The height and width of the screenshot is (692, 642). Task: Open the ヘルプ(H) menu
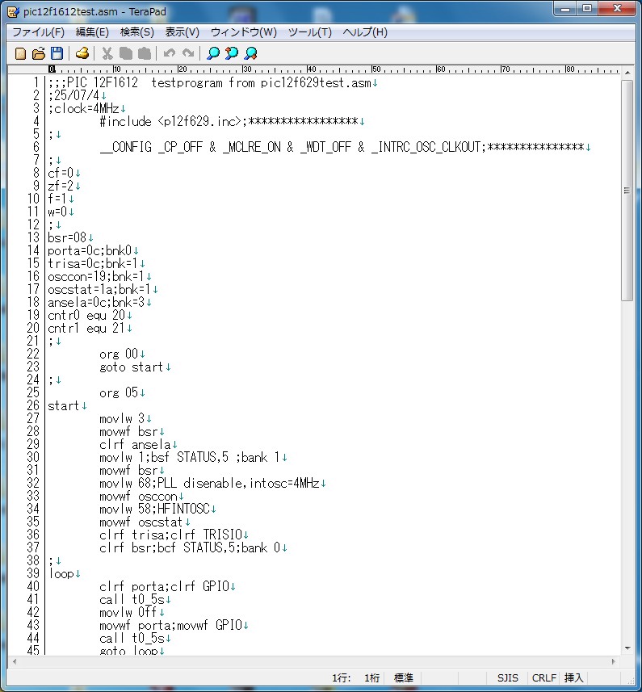[365, 32]
